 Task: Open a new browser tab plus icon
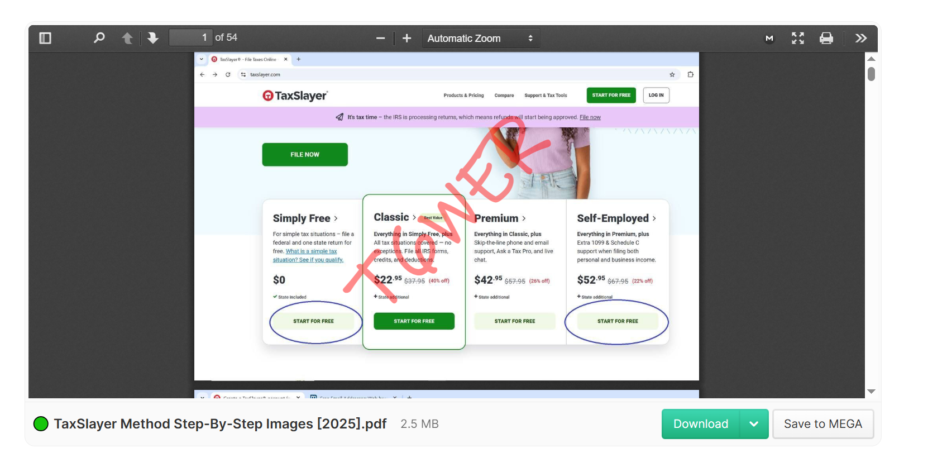click(299, 59)
